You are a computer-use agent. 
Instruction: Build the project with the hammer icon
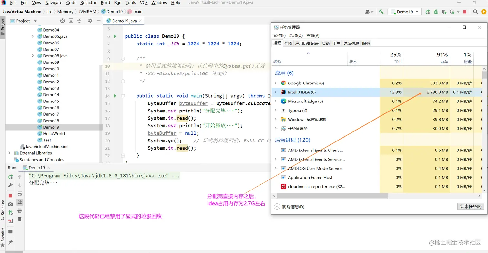point(381,12)
